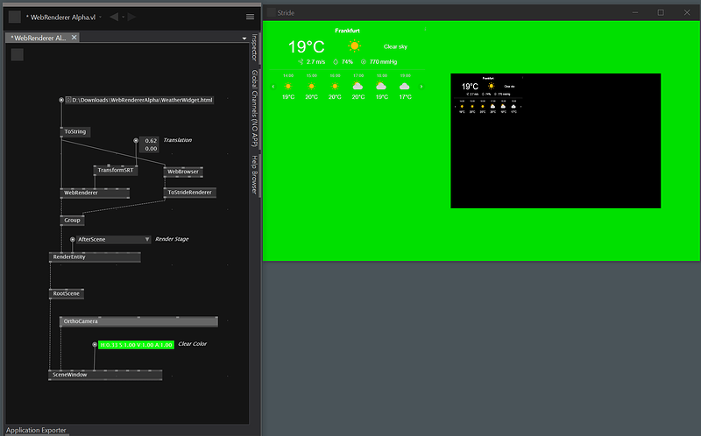Minimize the Stride window

[634, 12]
